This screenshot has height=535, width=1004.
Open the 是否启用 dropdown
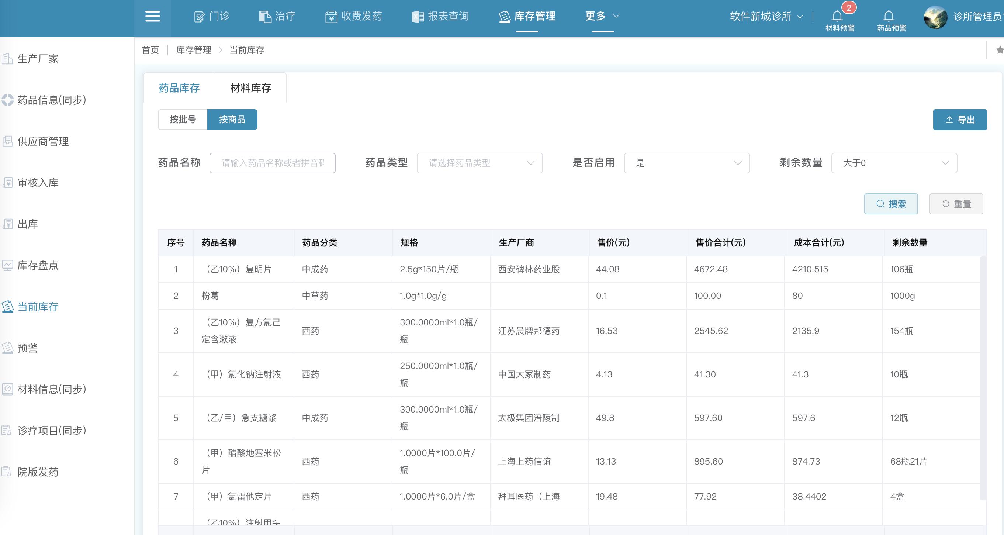click(x=687, y=163)
